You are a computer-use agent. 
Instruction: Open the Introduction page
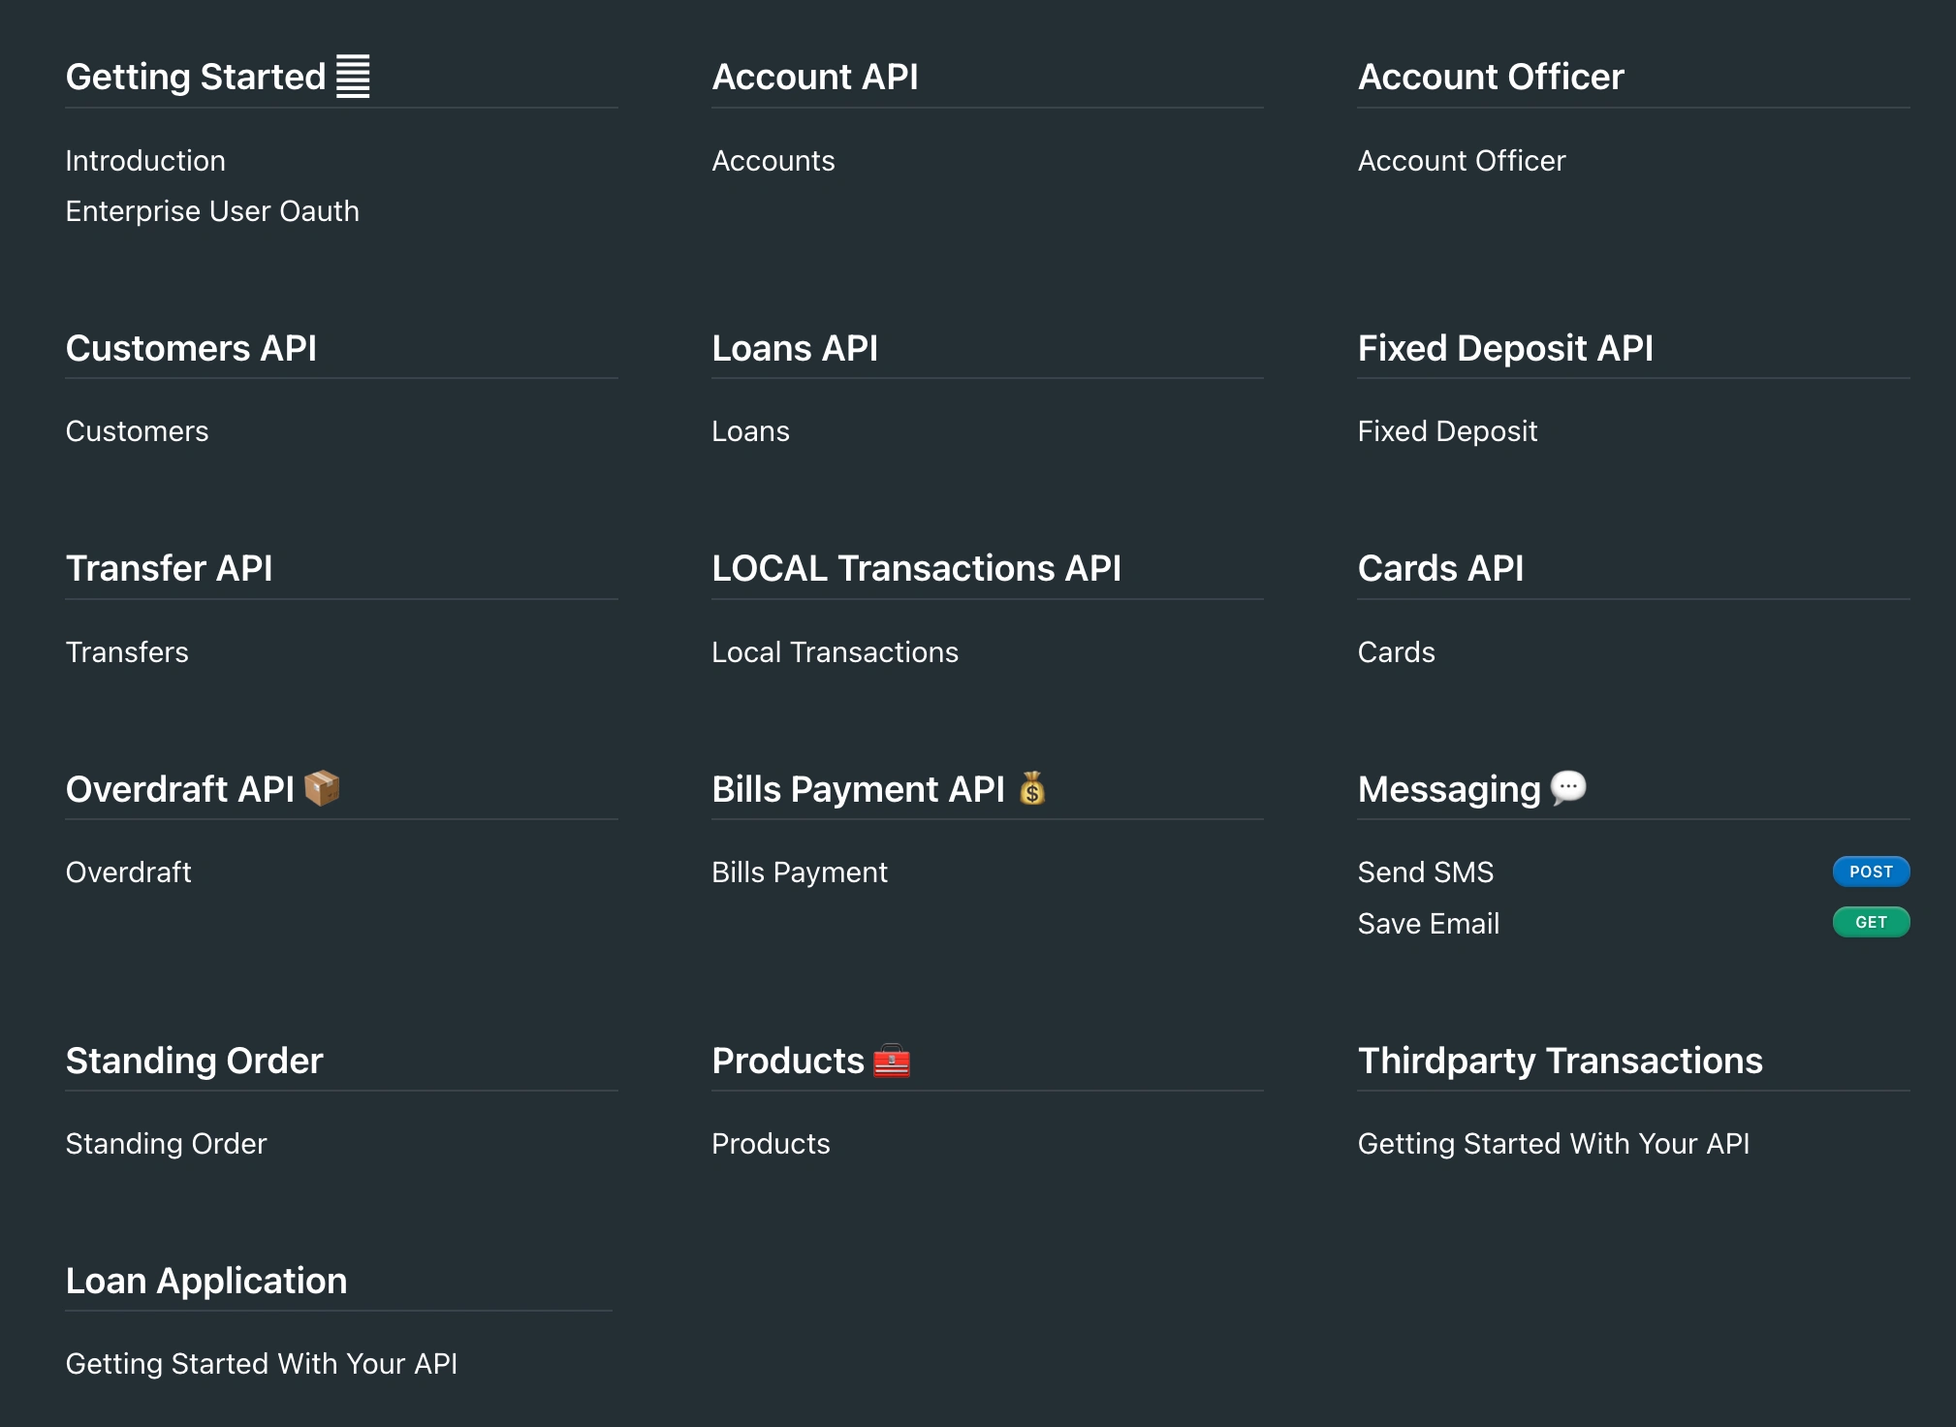[x=145, y=161]
